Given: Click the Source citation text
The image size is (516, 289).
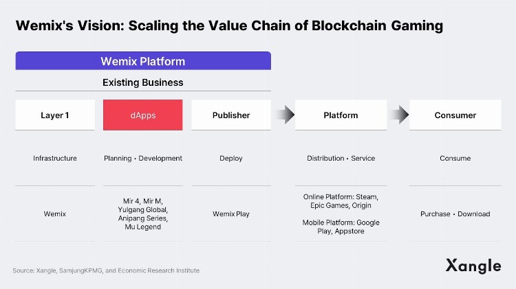Looking at the screenshot, I should tap(106, 270).
